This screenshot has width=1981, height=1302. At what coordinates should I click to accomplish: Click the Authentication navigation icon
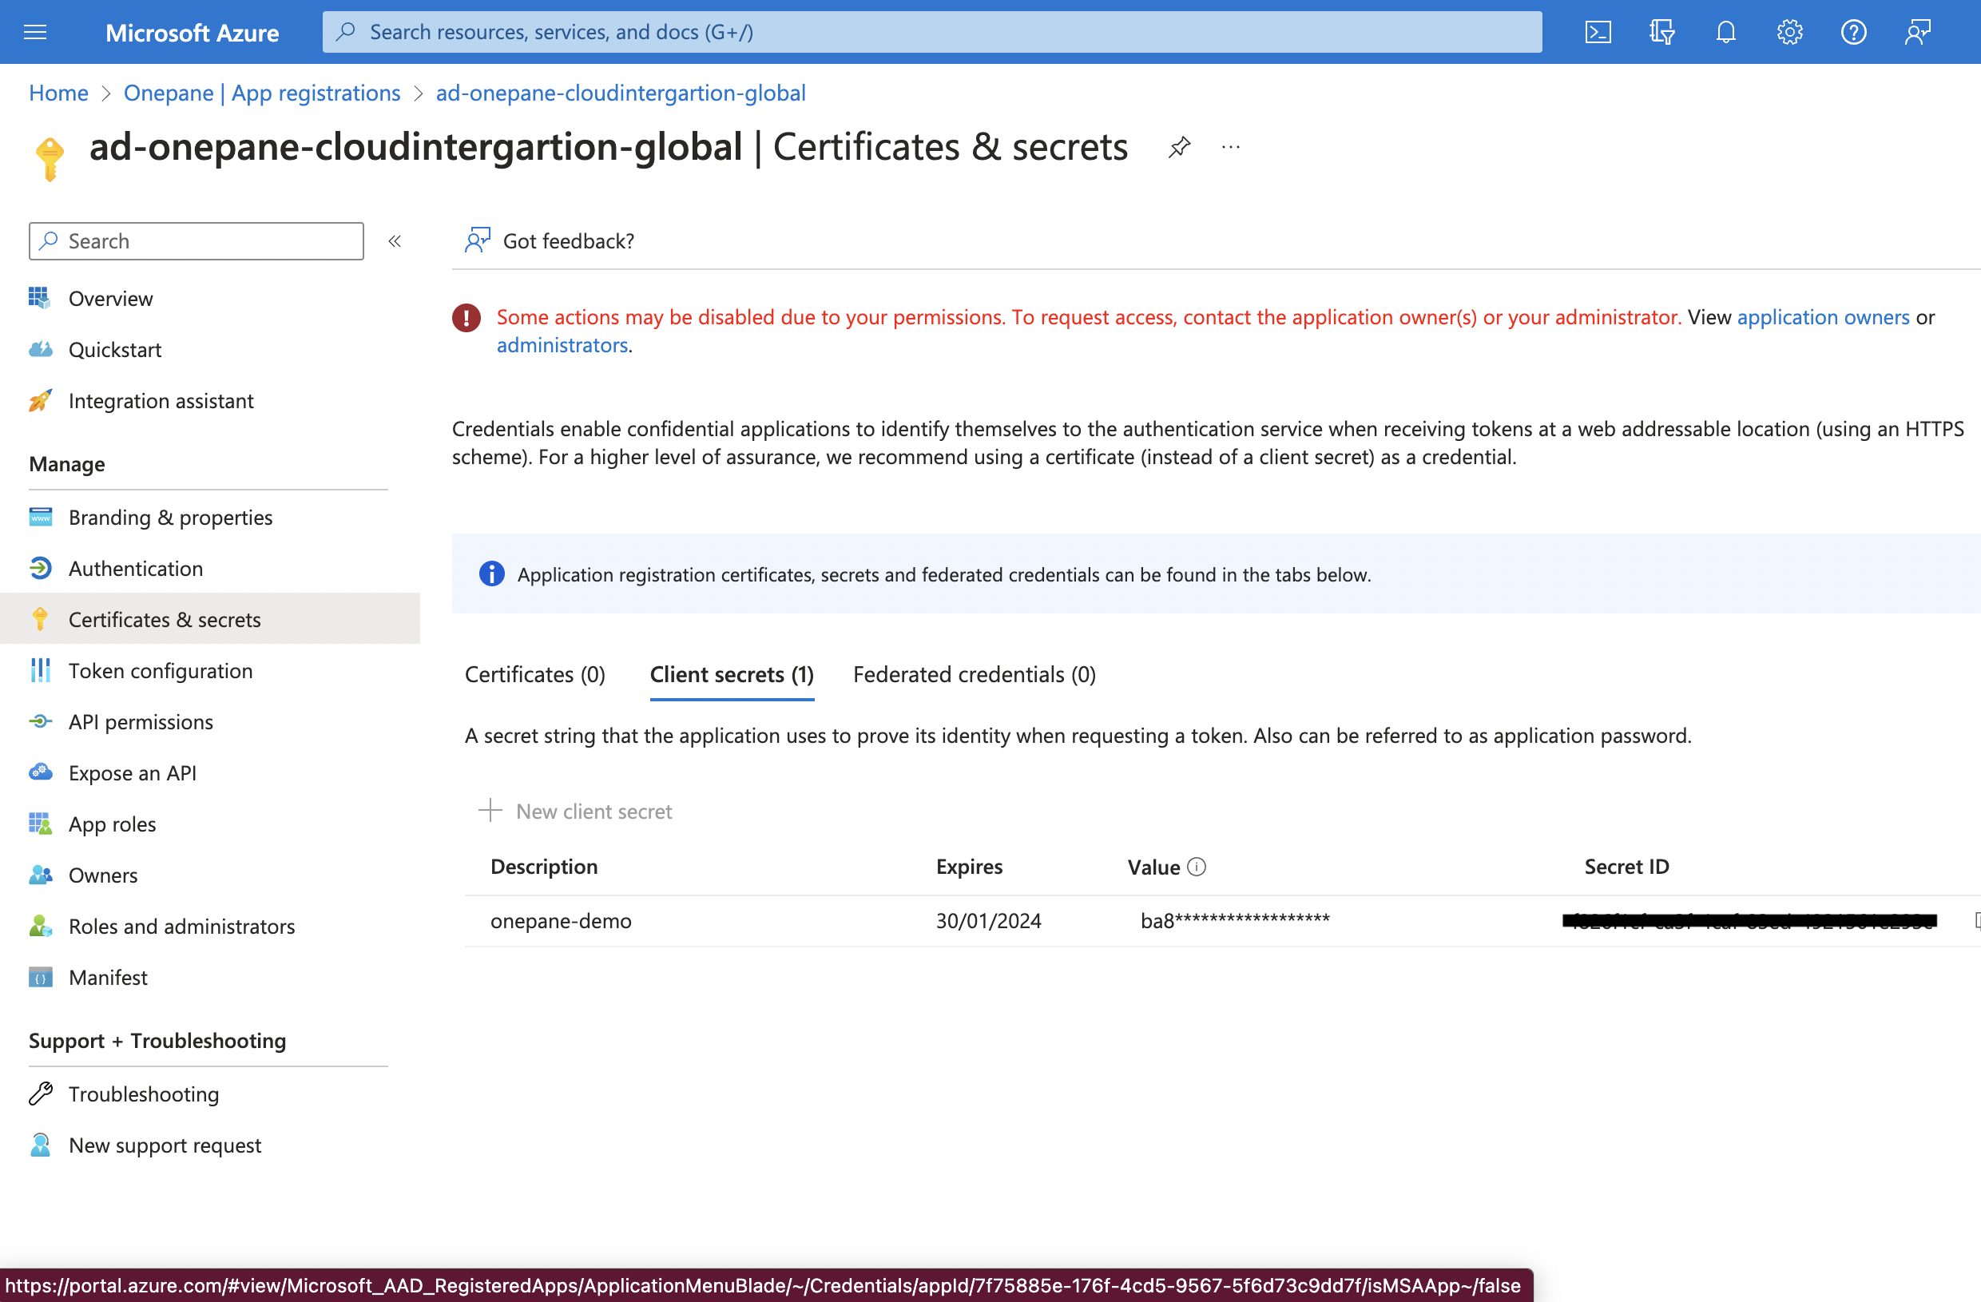coord(41,566)
